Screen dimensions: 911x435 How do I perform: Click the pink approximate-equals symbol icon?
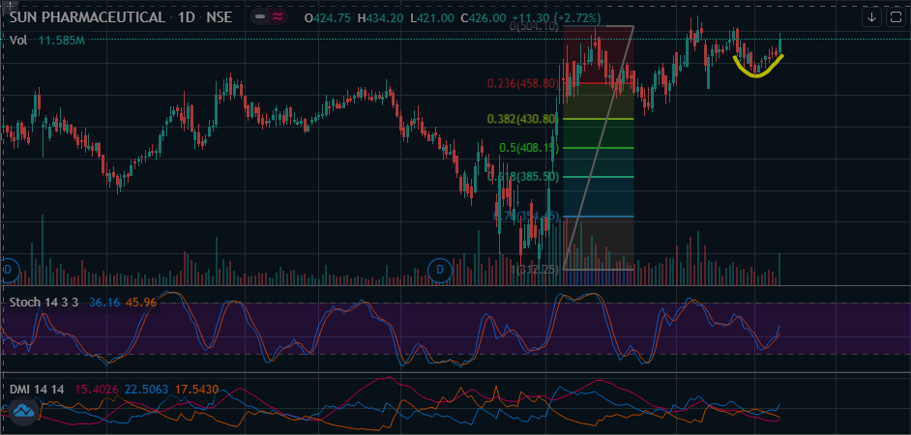[x=278, y=16]
